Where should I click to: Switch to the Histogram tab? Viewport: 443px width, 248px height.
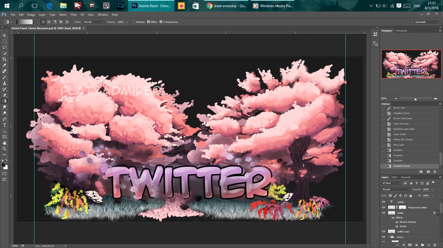[x=401, y=31]
